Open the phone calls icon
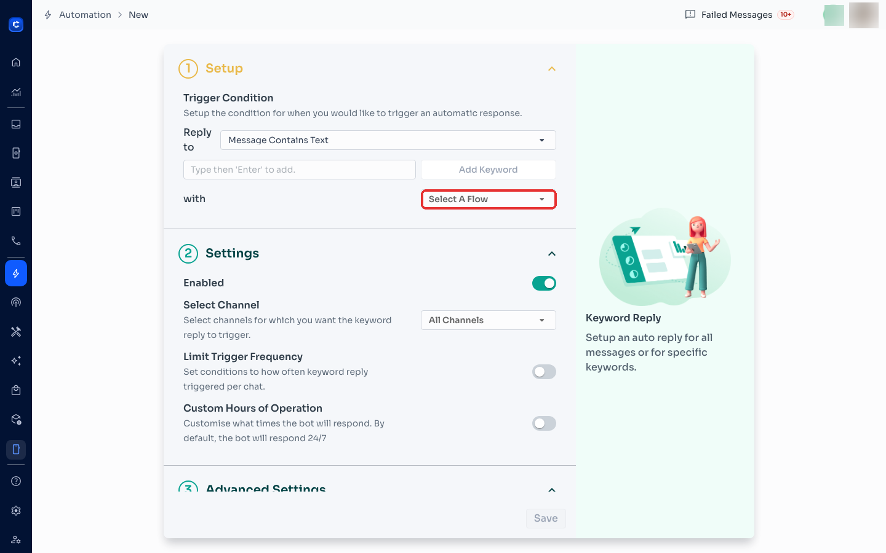 click(x=16, y=241)
